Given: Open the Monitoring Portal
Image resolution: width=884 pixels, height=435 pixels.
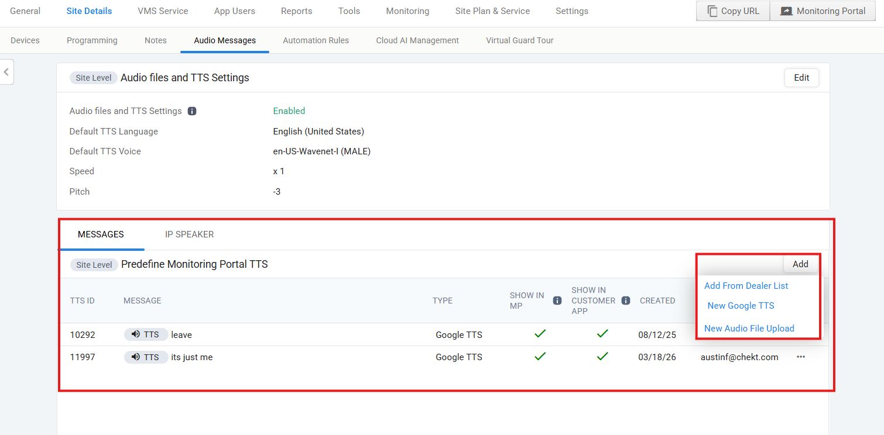Looking at the screenshot, I should [823, 11].
